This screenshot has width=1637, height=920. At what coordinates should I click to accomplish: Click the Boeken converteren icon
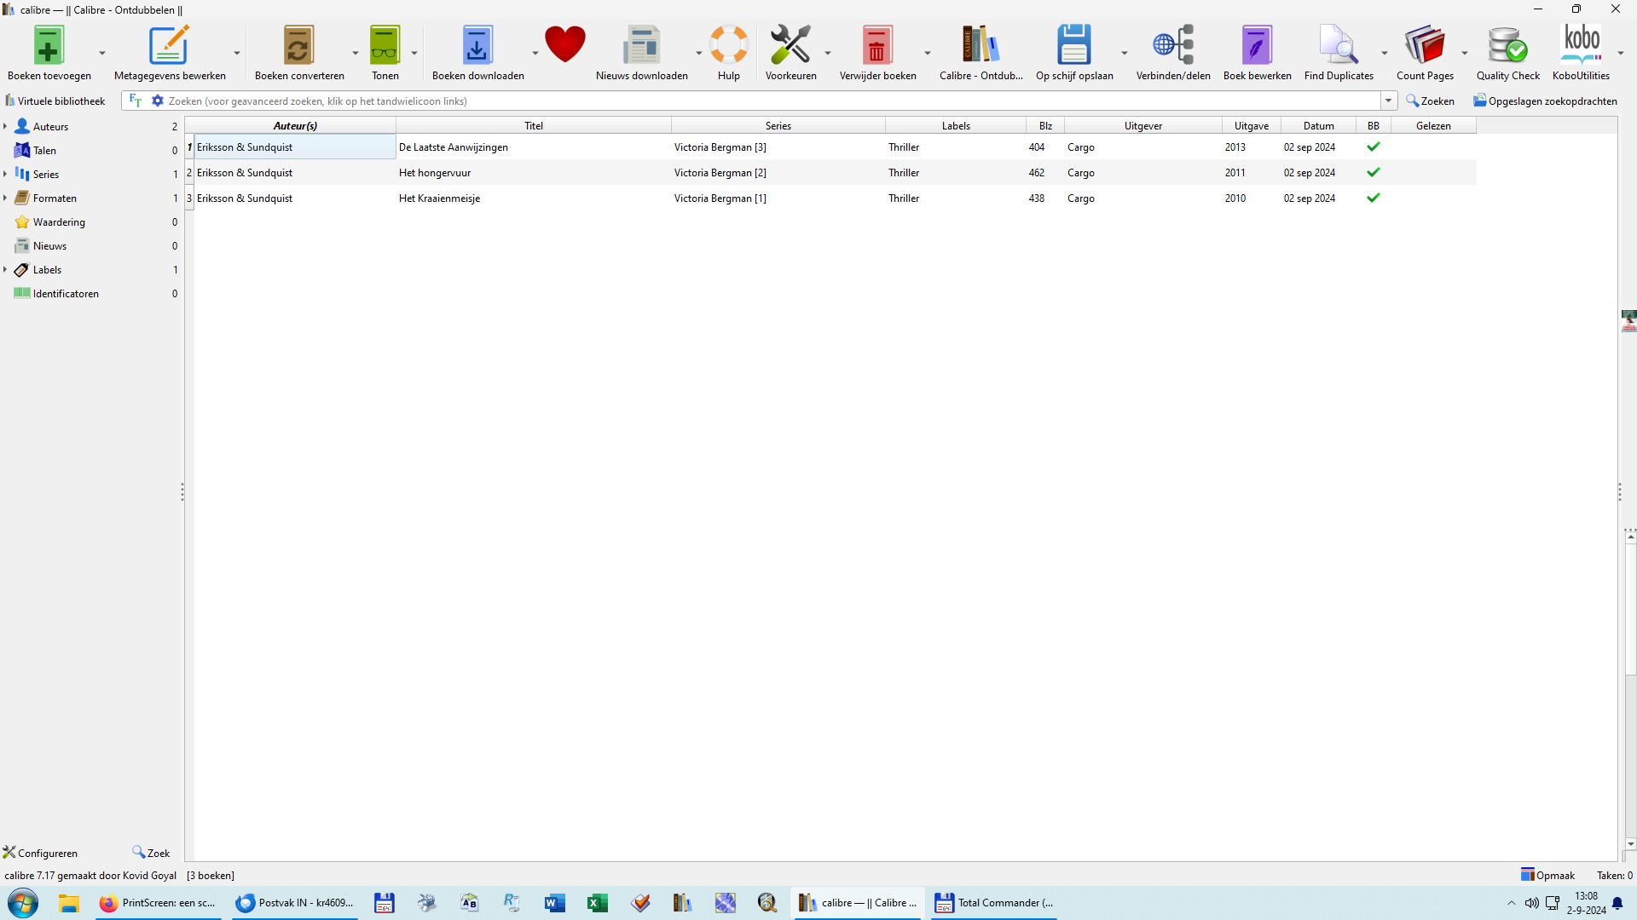tap(298, 47)
